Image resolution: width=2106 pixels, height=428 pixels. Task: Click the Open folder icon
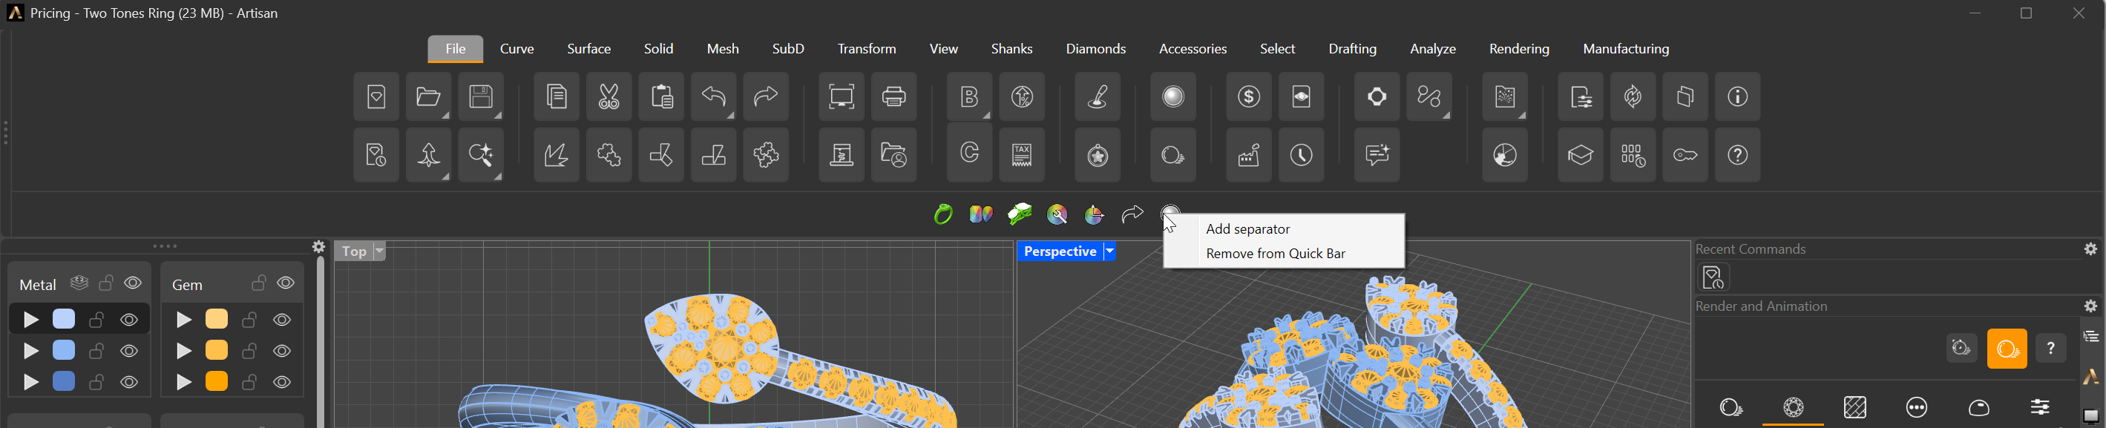coord(428,97)
